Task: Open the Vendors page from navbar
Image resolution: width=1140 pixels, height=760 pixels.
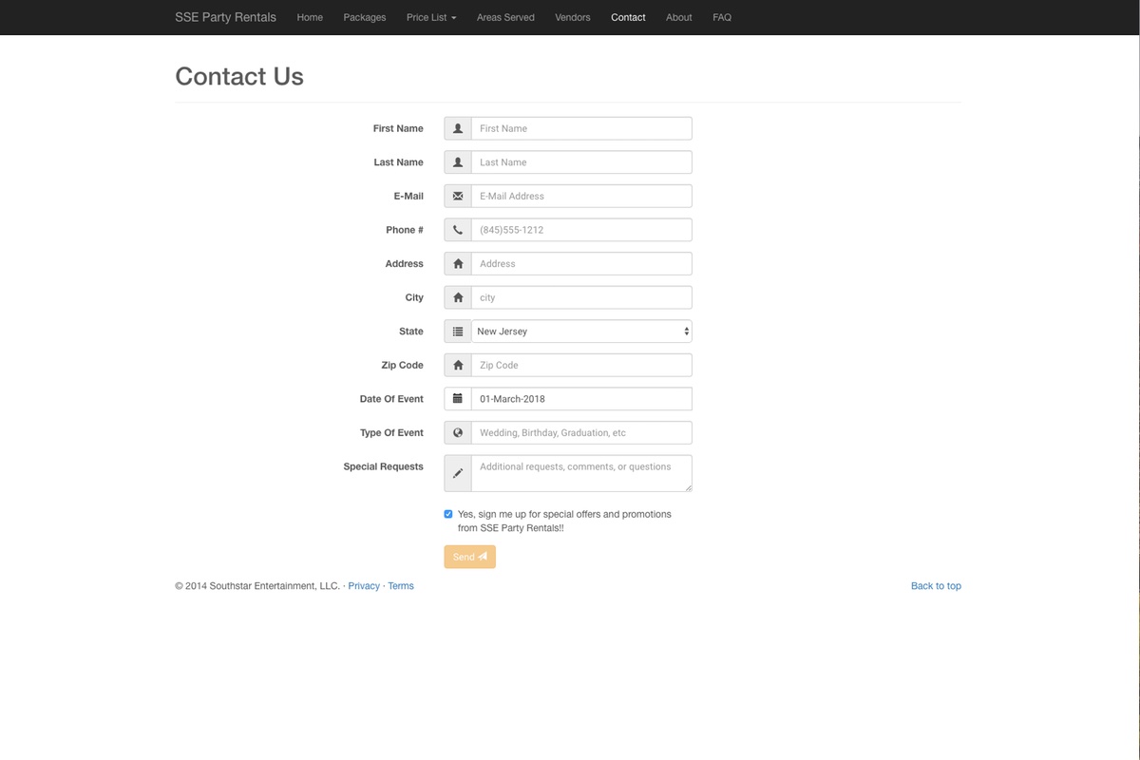Action: 573,17
